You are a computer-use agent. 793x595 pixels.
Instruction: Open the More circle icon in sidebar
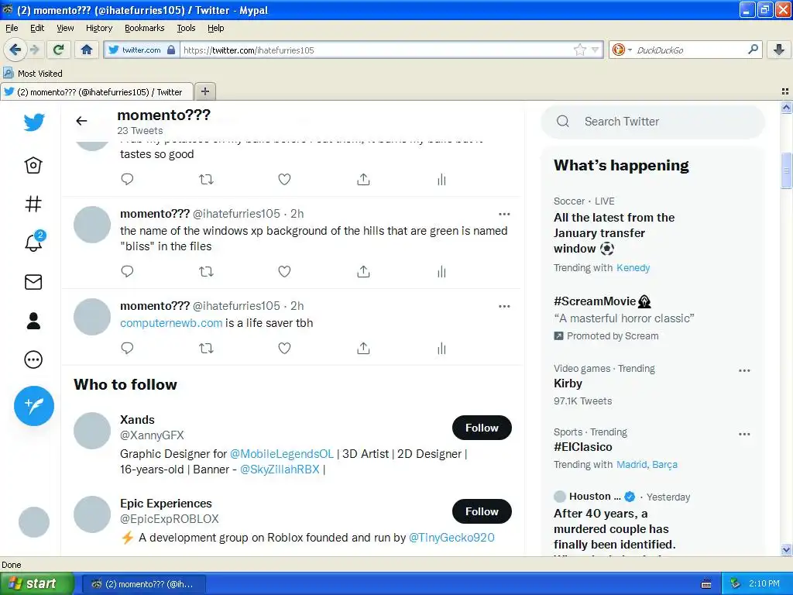click(x=33, y=359)
